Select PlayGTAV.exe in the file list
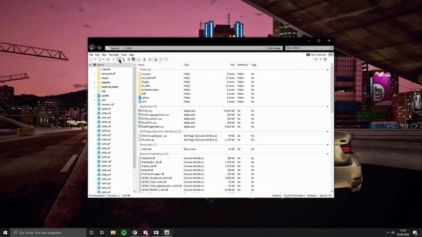This screenshot has width=422, height=237. pyautogui.click(x=149, y=122)
